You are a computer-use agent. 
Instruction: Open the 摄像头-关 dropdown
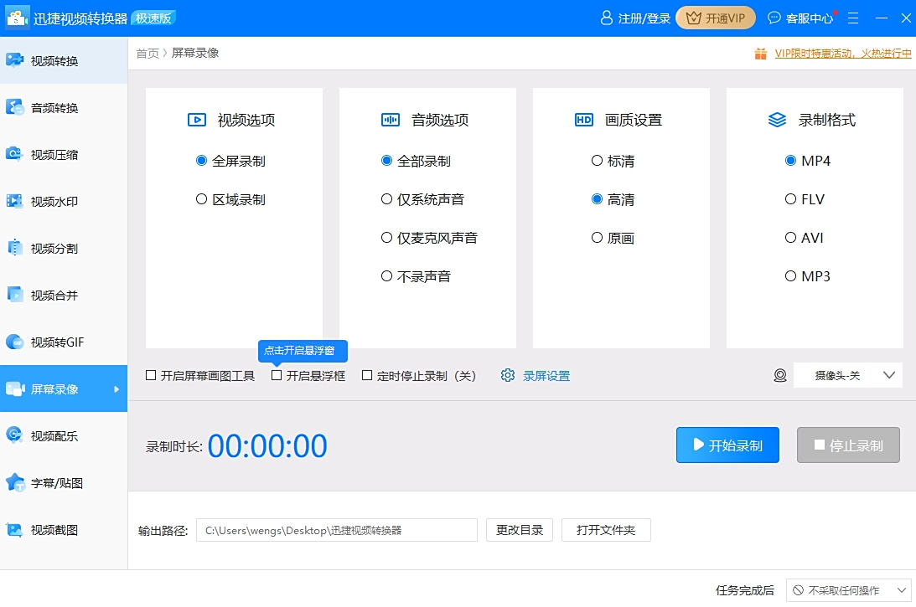point(848,375)
